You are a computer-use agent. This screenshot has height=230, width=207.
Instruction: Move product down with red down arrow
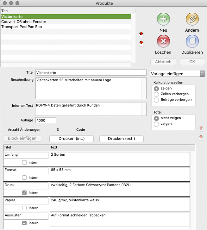[141, 43]
